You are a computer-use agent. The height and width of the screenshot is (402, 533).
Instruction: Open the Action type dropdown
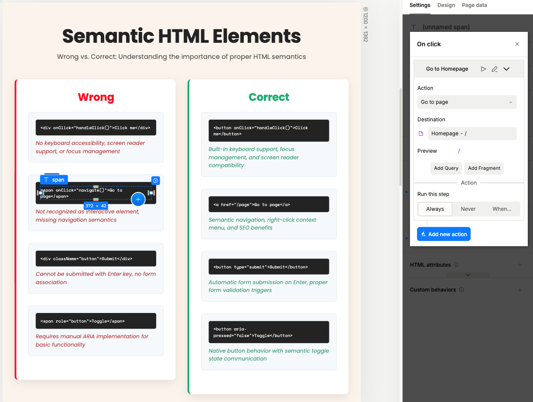click(467, 102)
